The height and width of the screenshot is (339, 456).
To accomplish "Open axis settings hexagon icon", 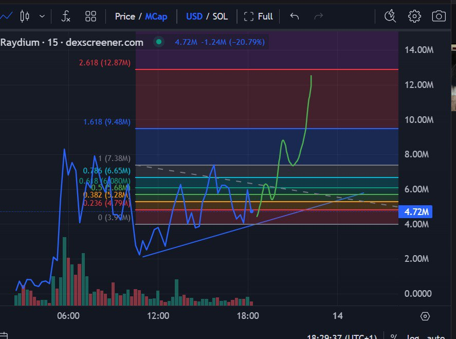I will [x=425, y=316].
